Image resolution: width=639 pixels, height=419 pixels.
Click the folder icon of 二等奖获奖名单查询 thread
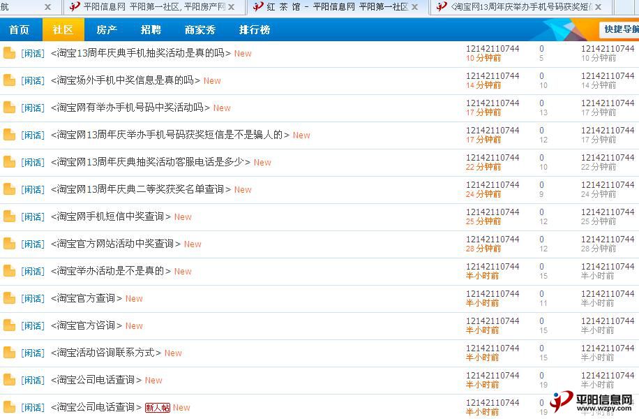click(9, 189)
